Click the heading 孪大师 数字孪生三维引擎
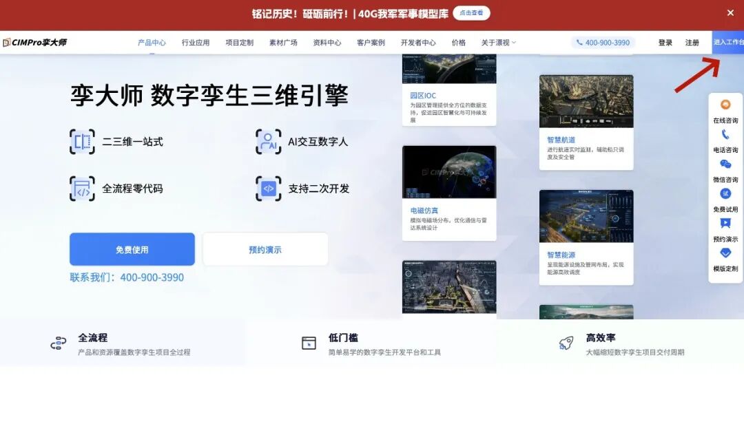 coord(209,95)
